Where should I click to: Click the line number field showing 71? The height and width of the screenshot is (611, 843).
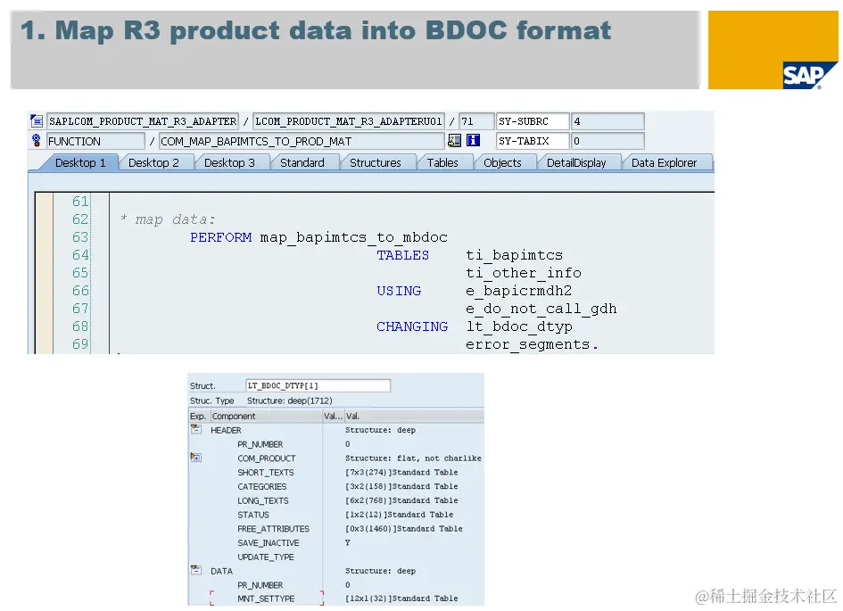click(476, 121)
